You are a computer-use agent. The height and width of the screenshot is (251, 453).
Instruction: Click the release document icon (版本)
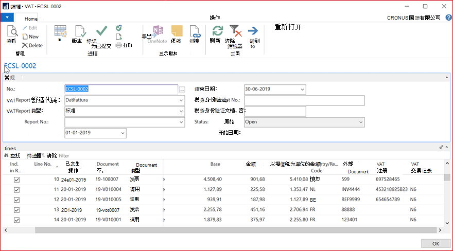click(x=80, y=31)
